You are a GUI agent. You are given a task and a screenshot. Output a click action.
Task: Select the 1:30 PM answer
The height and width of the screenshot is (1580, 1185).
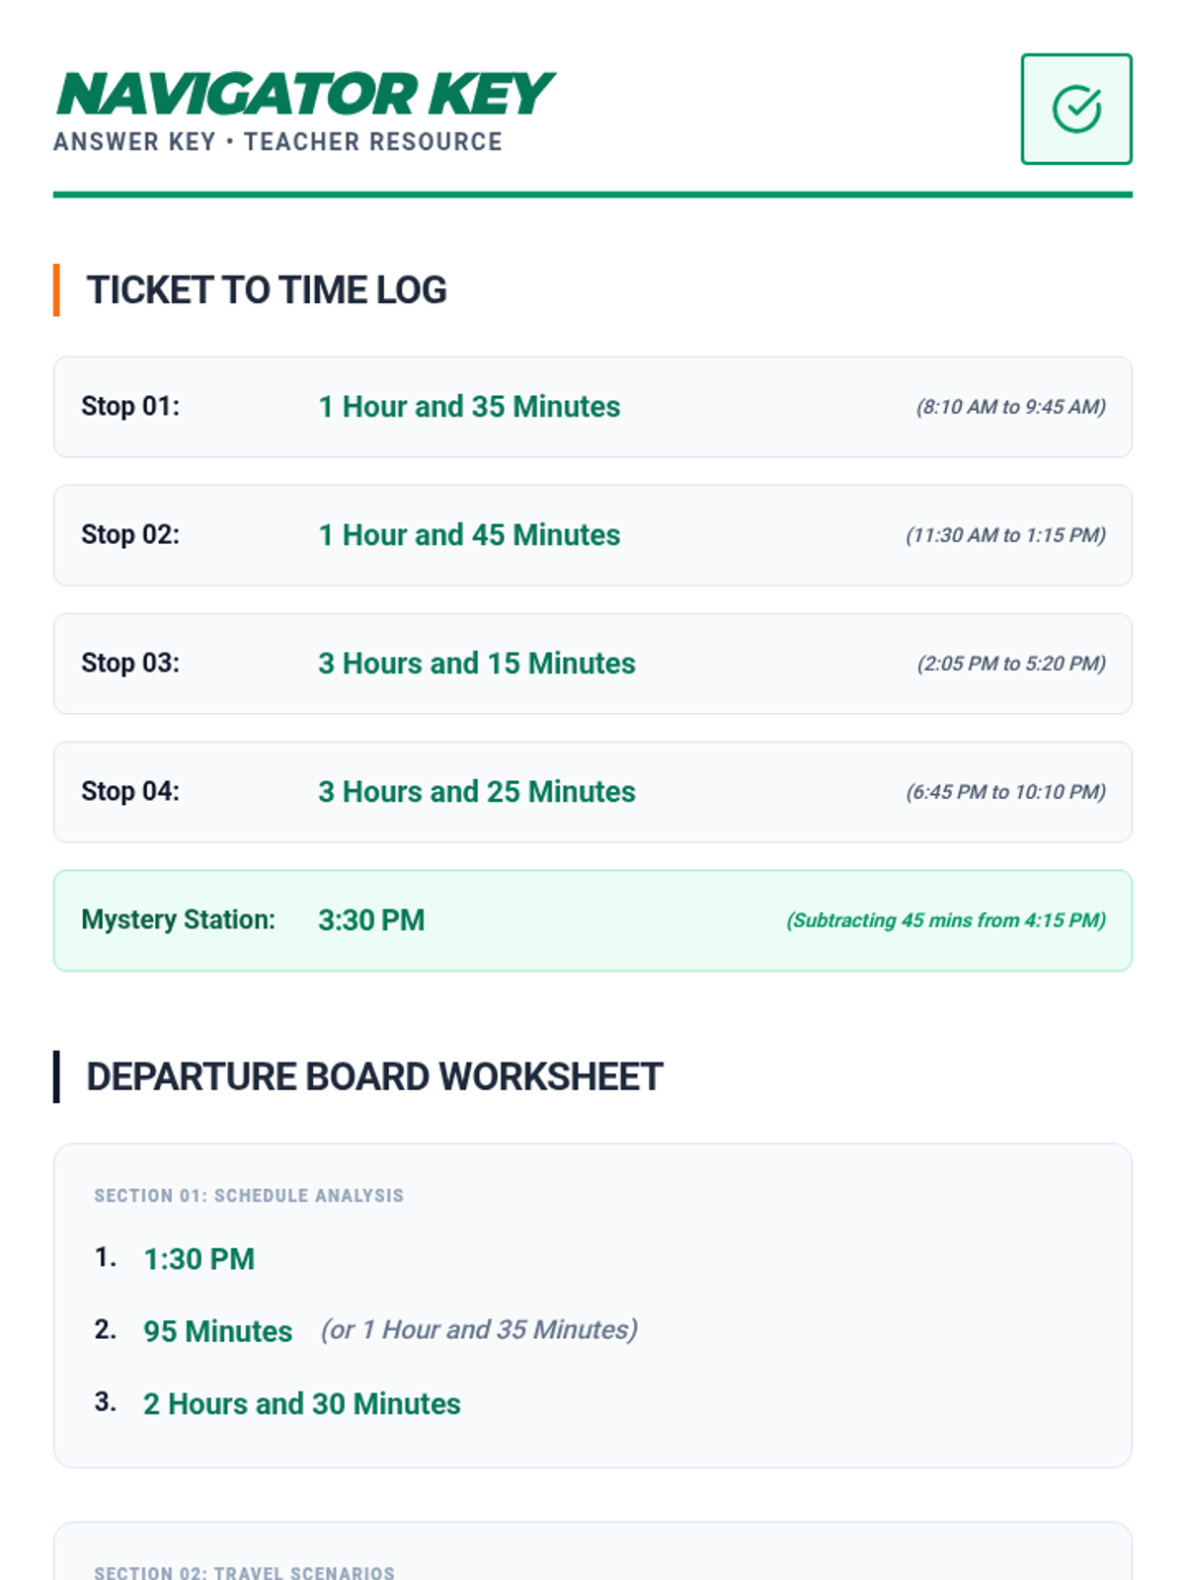click(199, 1259)
